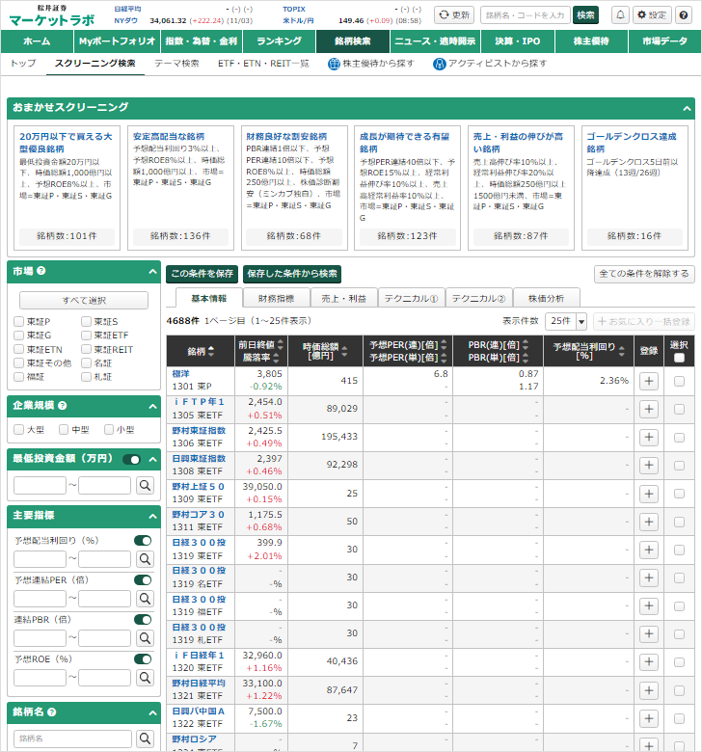
Task: Click the help icon next to 企業規模
Action: (63, 406)
